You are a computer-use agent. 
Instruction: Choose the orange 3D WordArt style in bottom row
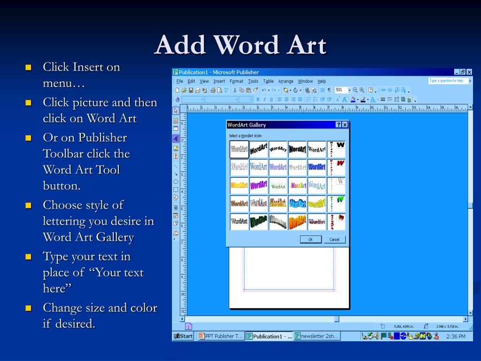click(x=297, y=222)
